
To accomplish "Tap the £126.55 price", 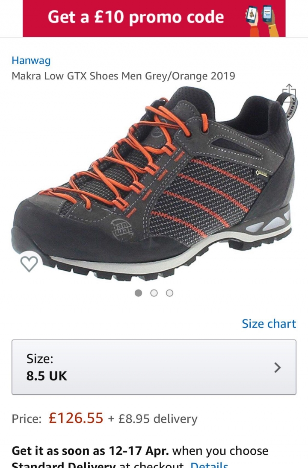I will (x=76, y=418).
